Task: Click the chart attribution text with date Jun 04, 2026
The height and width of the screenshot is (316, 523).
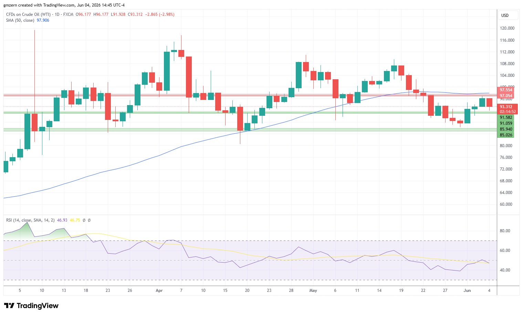Action: [64, 5]
